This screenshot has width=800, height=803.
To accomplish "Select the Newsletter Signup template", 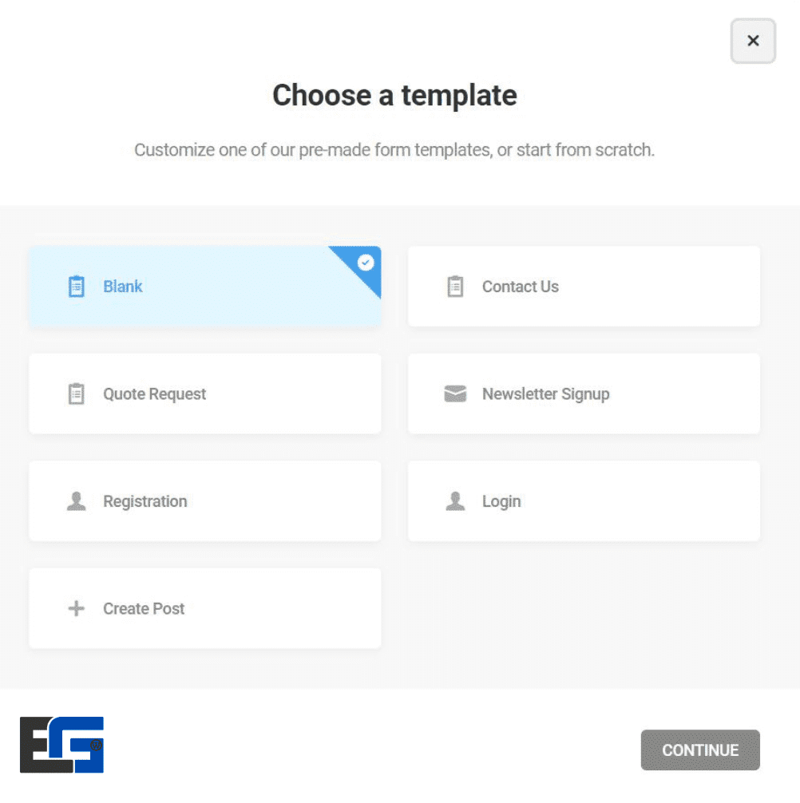I will click(545, 394).
